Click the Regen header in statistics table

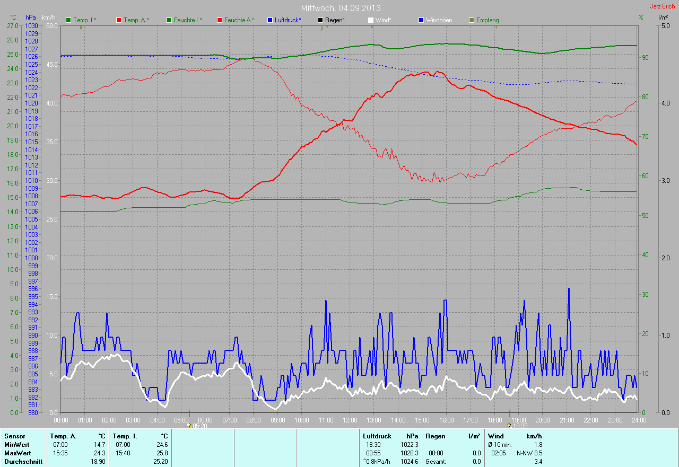[435, 436]
